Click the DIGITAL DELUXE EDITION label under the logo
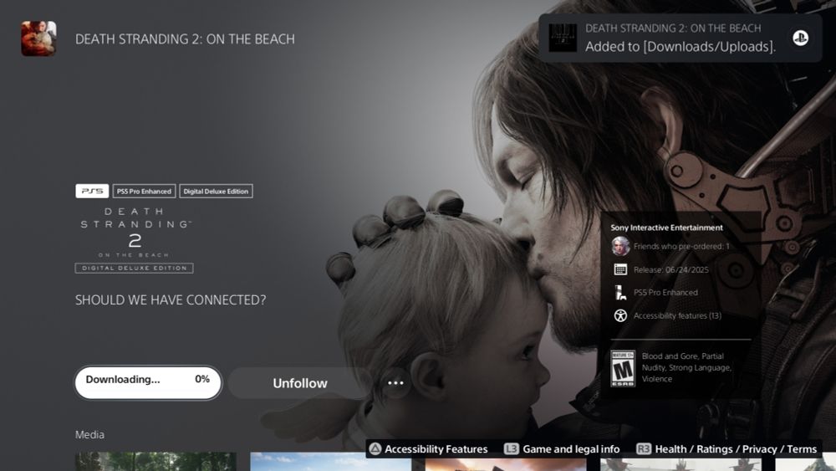The image size is (836, 471). (135, 269)
